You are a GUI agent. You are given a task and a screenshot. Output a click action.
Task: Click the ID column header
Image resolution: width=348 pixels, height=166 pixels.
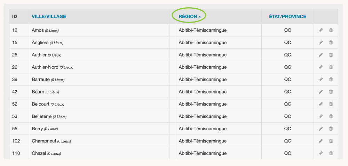pos(15,16)
